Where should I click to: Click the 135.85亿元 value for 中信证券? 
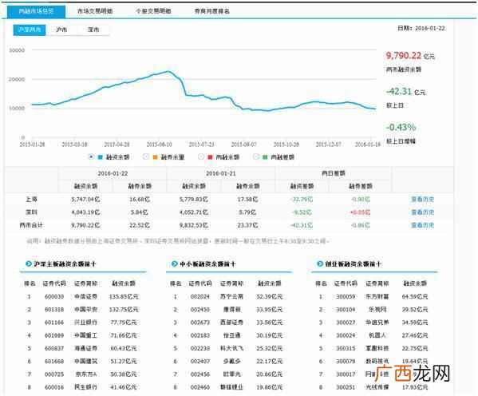124,296
